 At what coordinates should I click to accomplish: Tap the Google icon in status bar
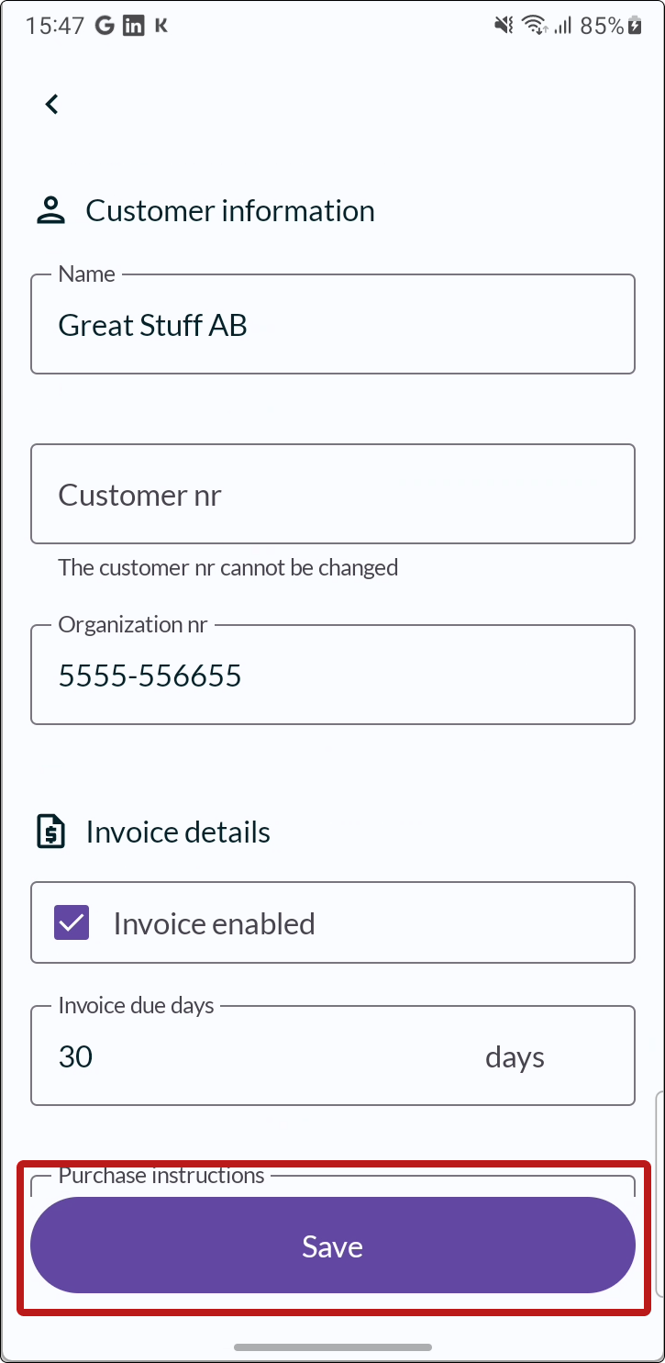(105, 26)
